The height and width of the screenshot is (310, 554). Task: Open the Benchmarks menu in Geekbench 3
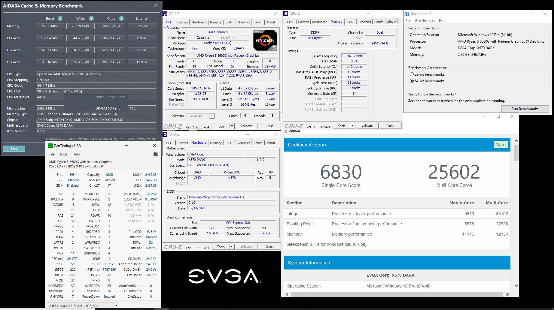tap(425, 21)
